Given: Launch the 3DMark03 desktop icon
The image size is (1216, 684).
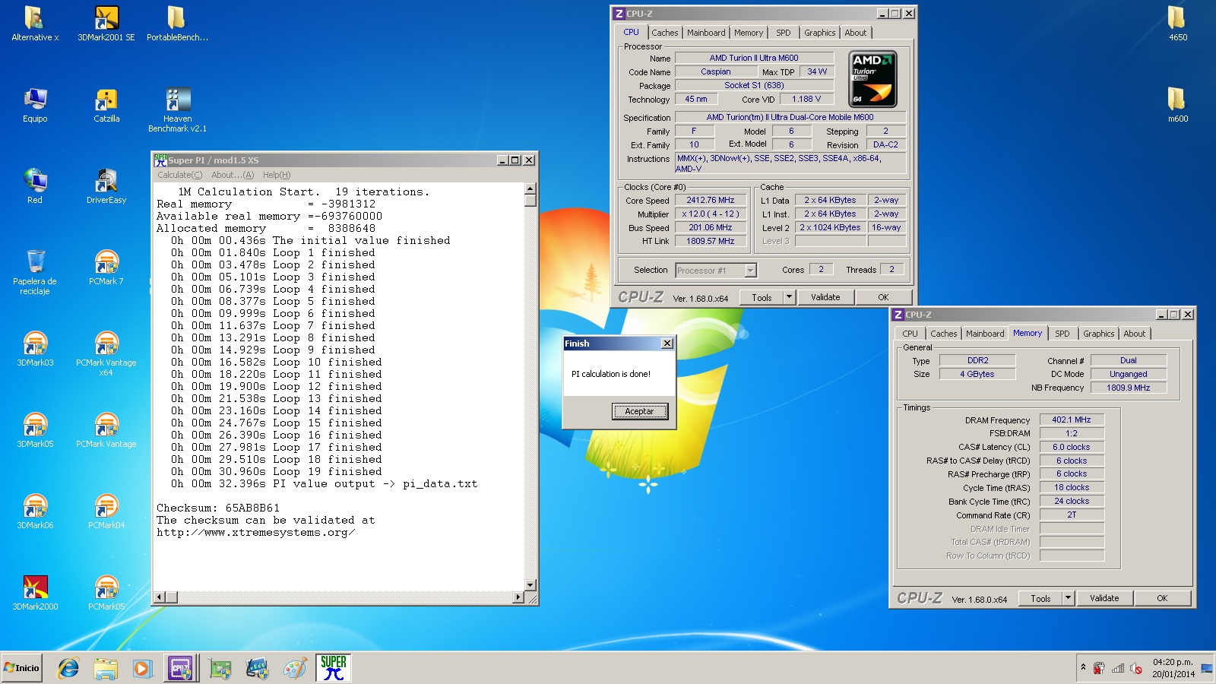Looking at the screenshot, I should (35, 349).
